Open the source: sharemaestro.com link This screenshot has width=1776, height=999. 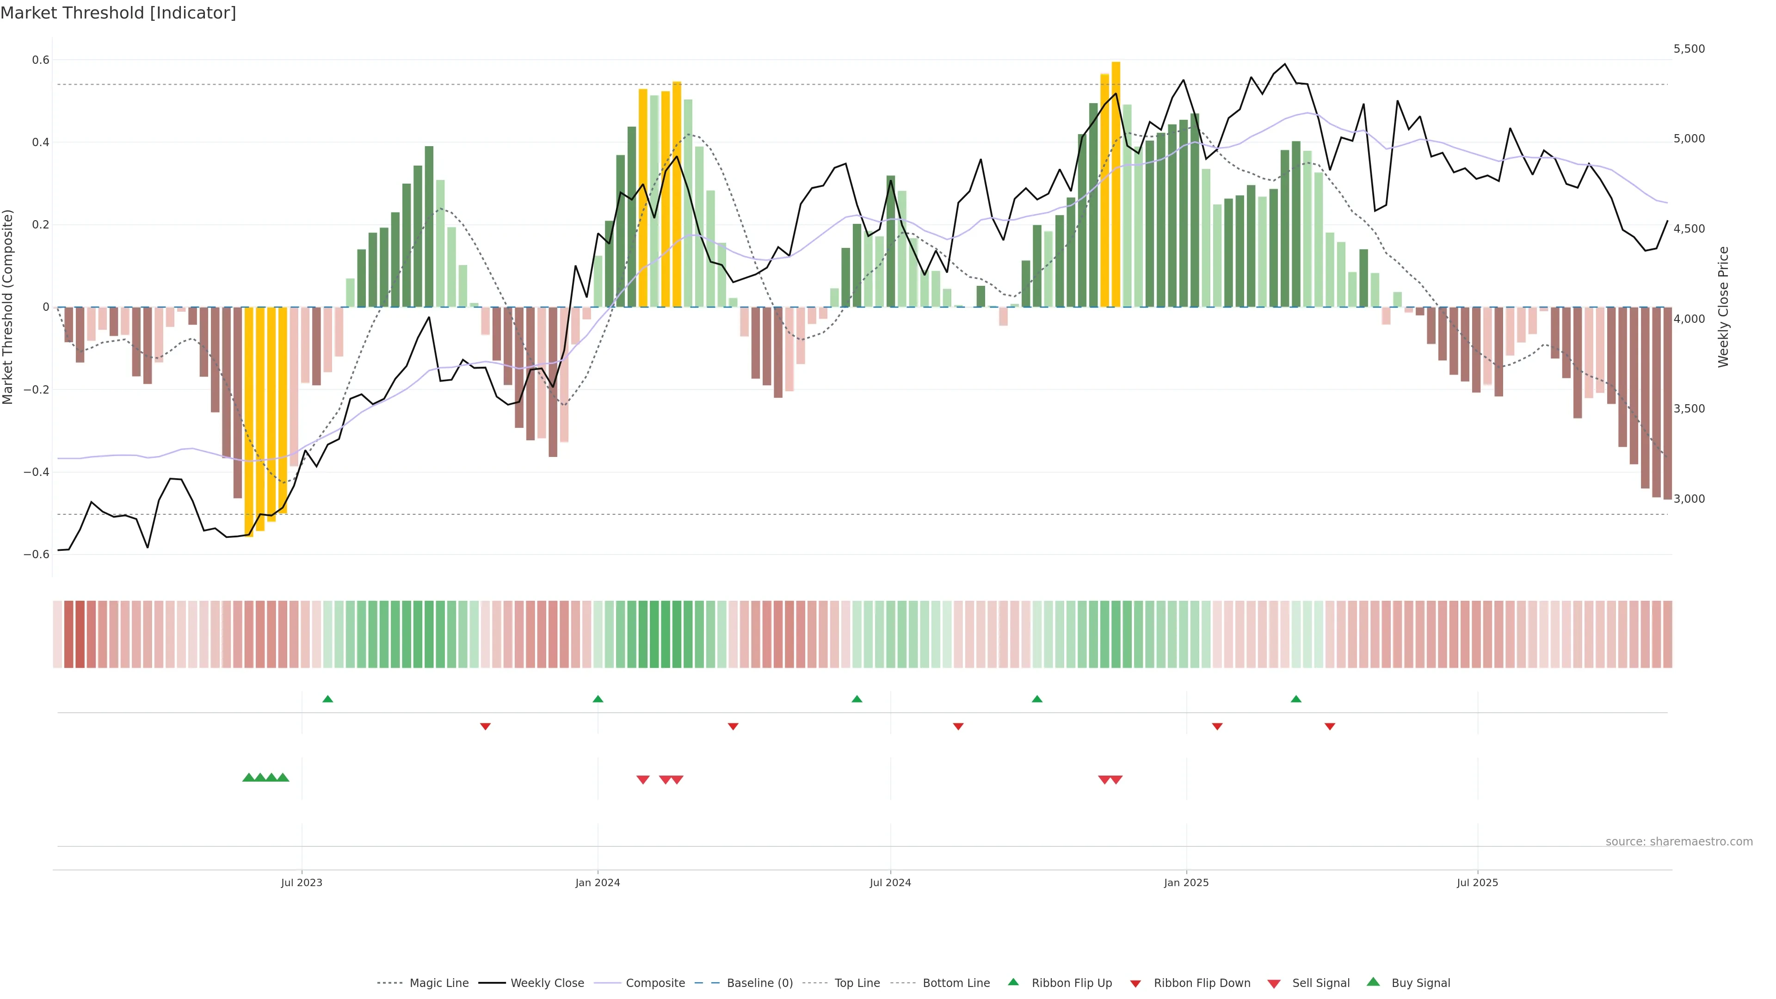pos(1679,842)
